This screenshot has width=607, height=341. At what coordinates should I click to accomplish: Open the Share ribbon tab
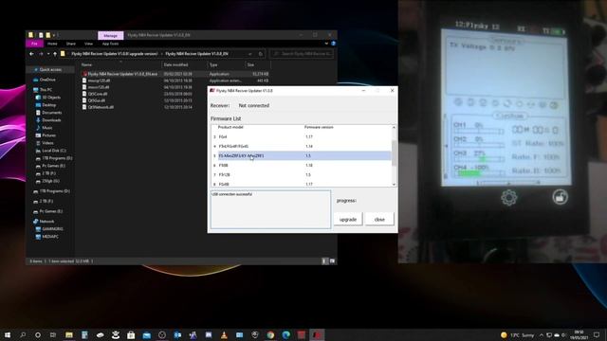pos(71,44)
